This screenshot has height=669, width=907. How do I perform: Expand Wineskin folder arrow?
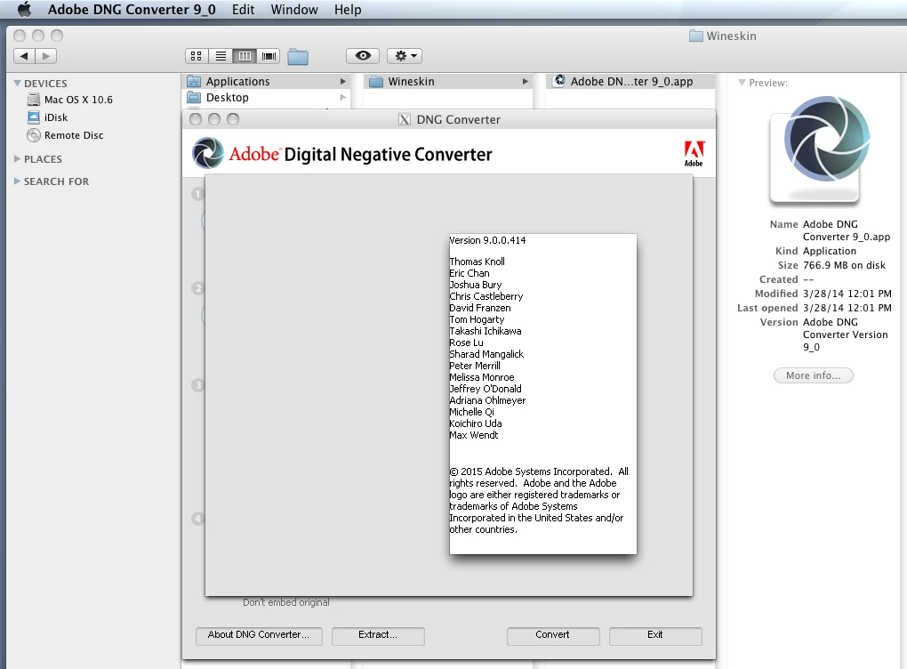point(526,82)
